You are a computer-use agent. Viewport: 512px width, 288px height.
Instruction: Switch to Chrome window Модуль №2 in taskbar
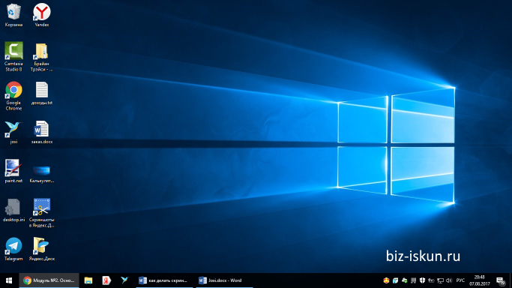coord(49,280)
